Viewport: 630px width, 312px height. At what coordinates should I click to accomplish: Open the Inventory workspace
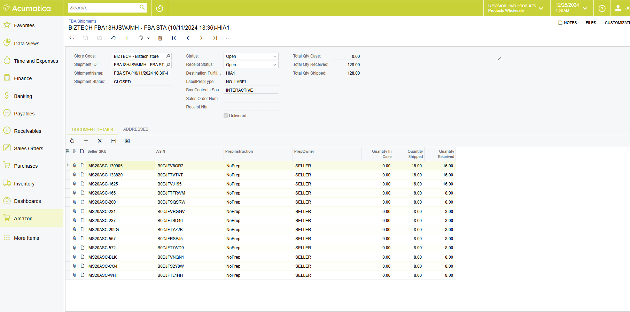click(31, 184)
